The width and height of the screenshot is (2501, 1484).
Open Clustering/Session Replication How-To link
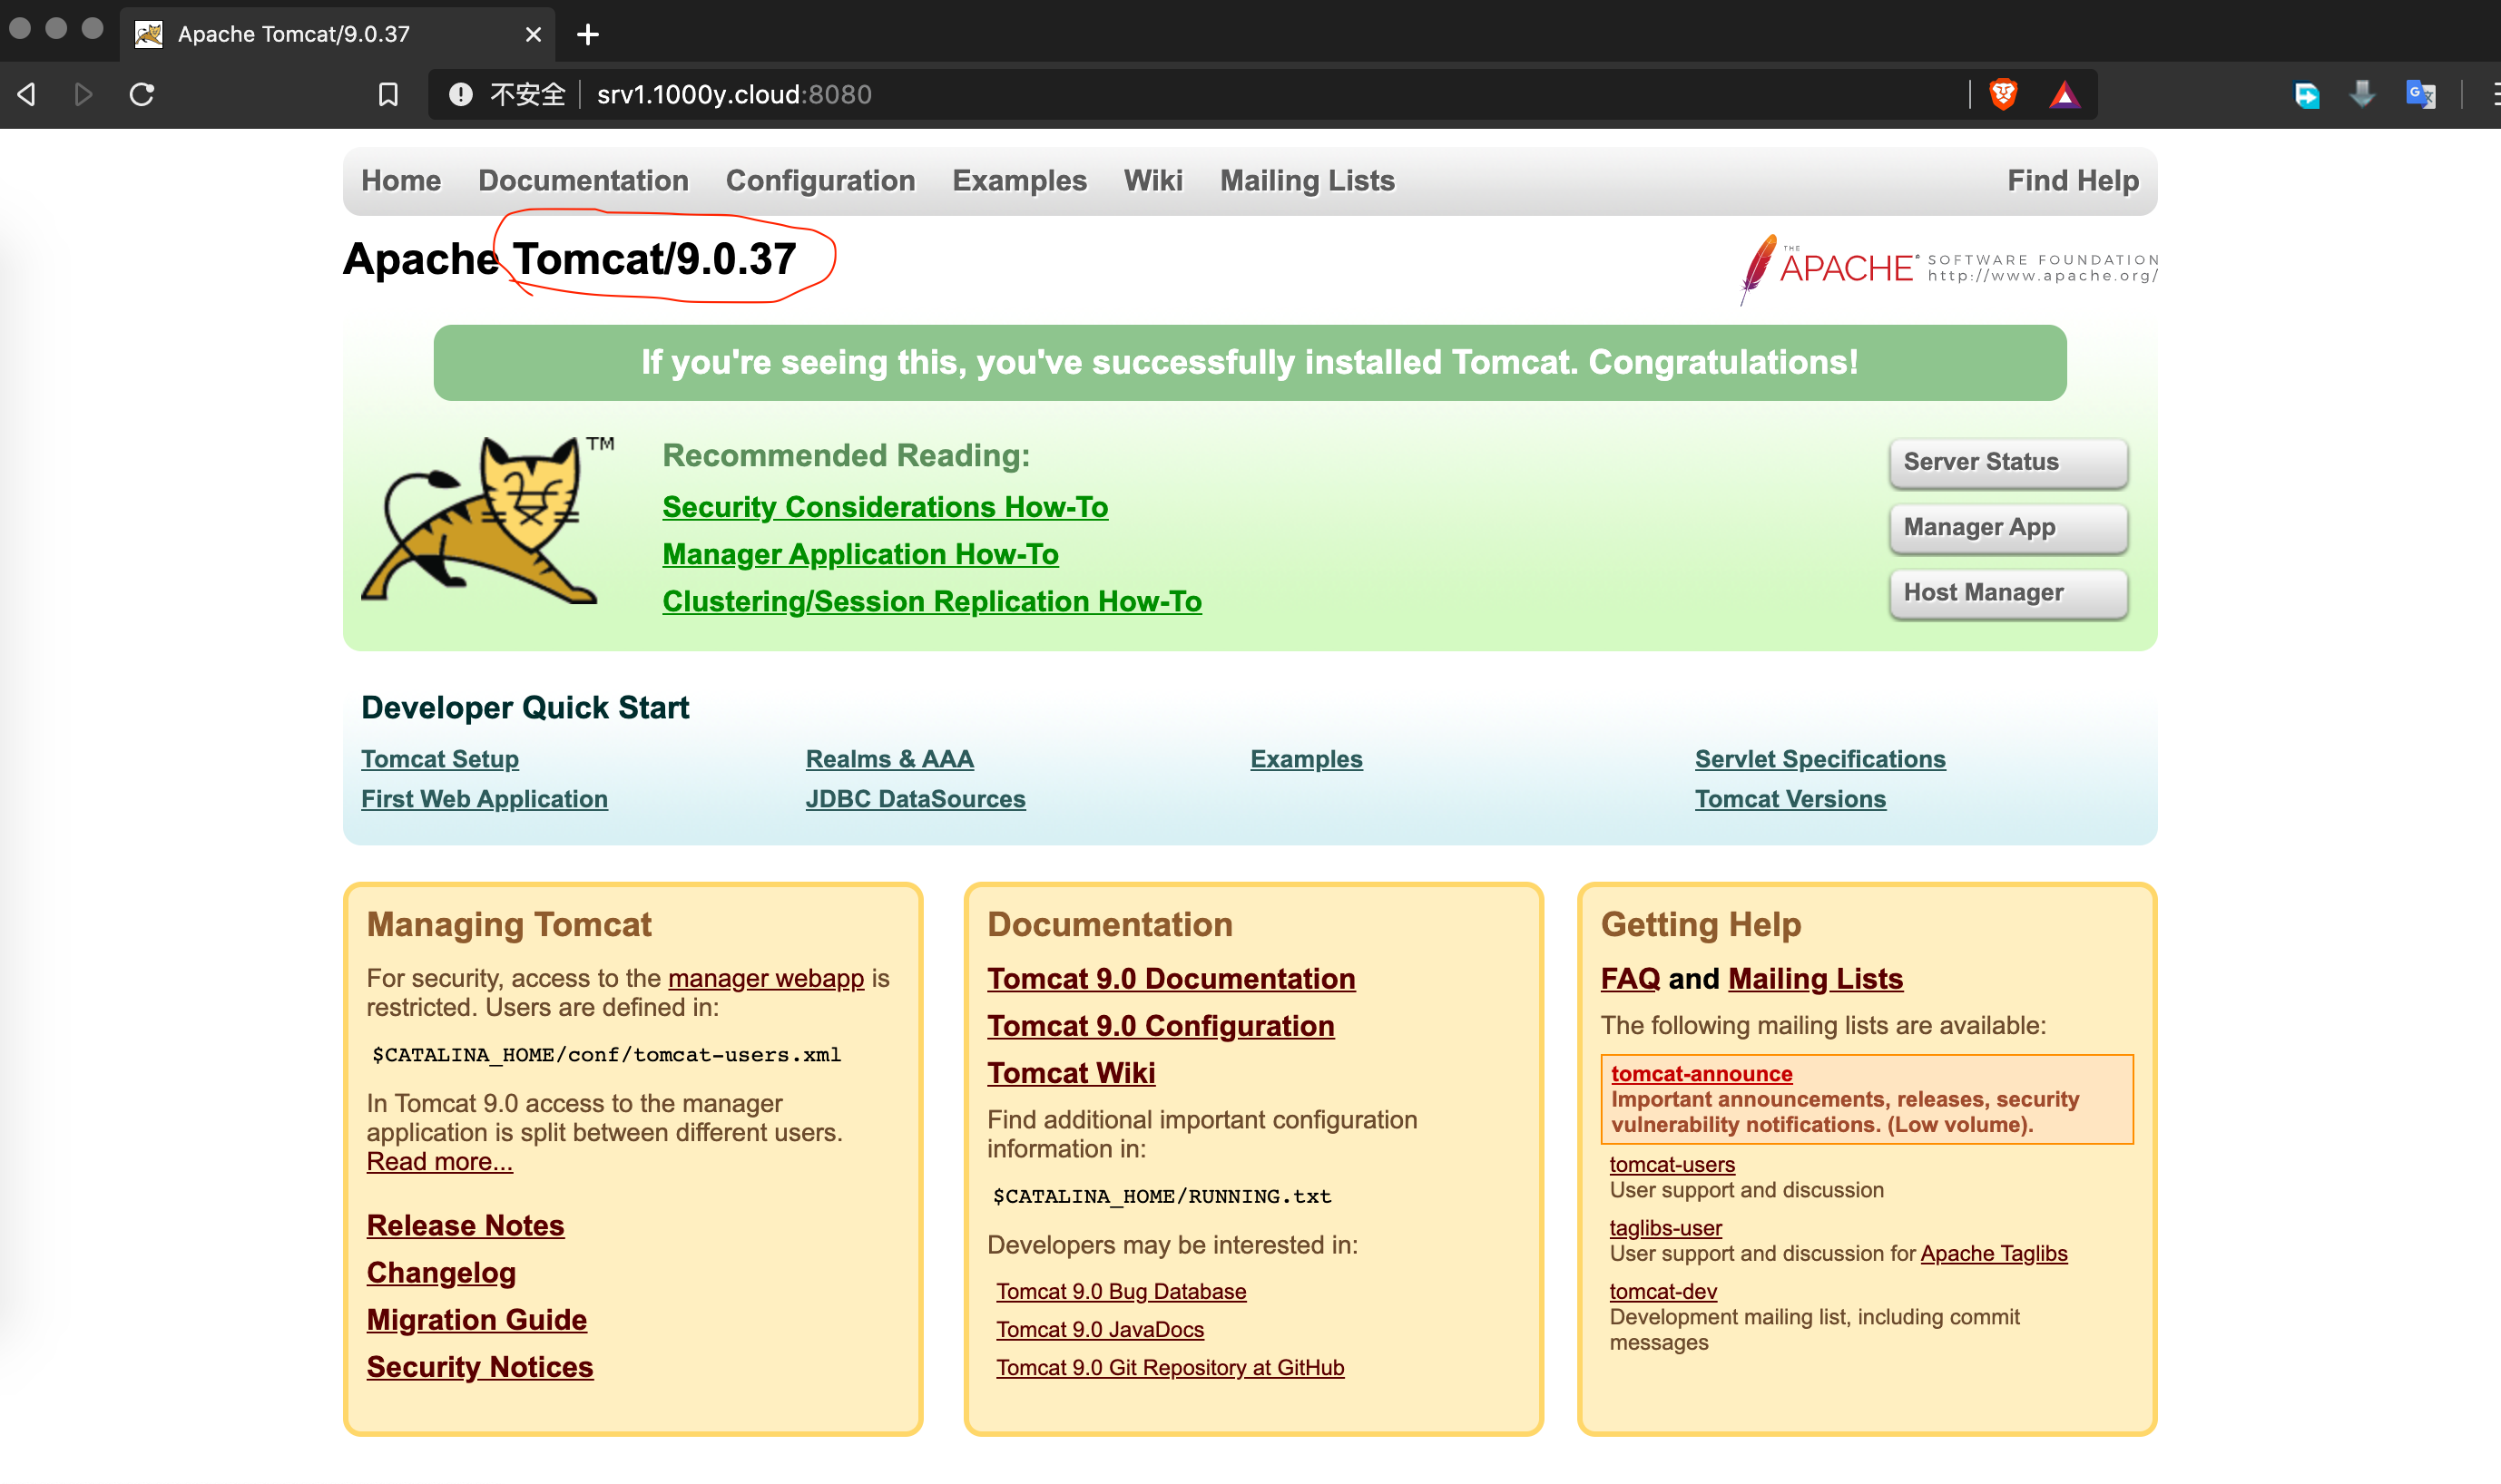(x=932, y=601)
